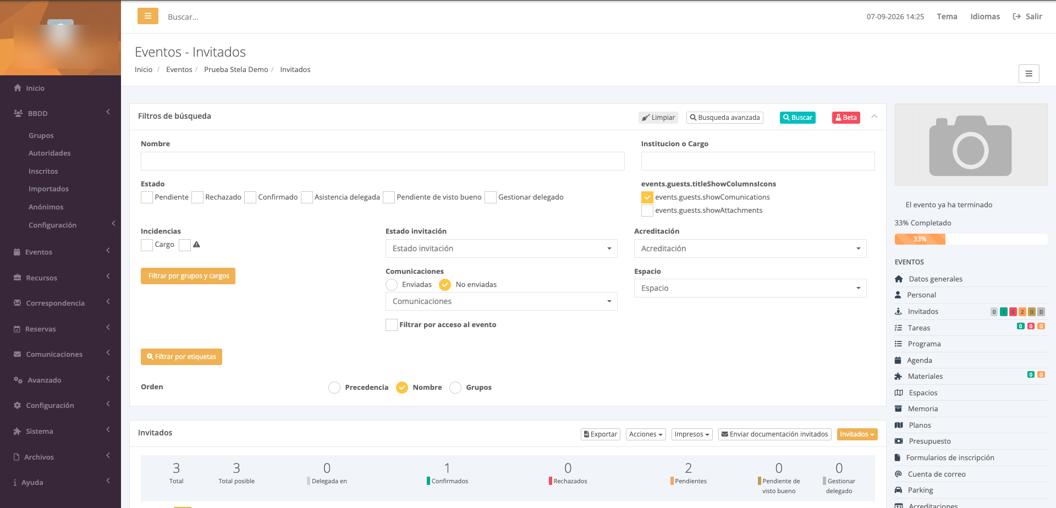Open the Acciones dropdown button
Viewport: 1056px width, 508px height.
point(646,434)
